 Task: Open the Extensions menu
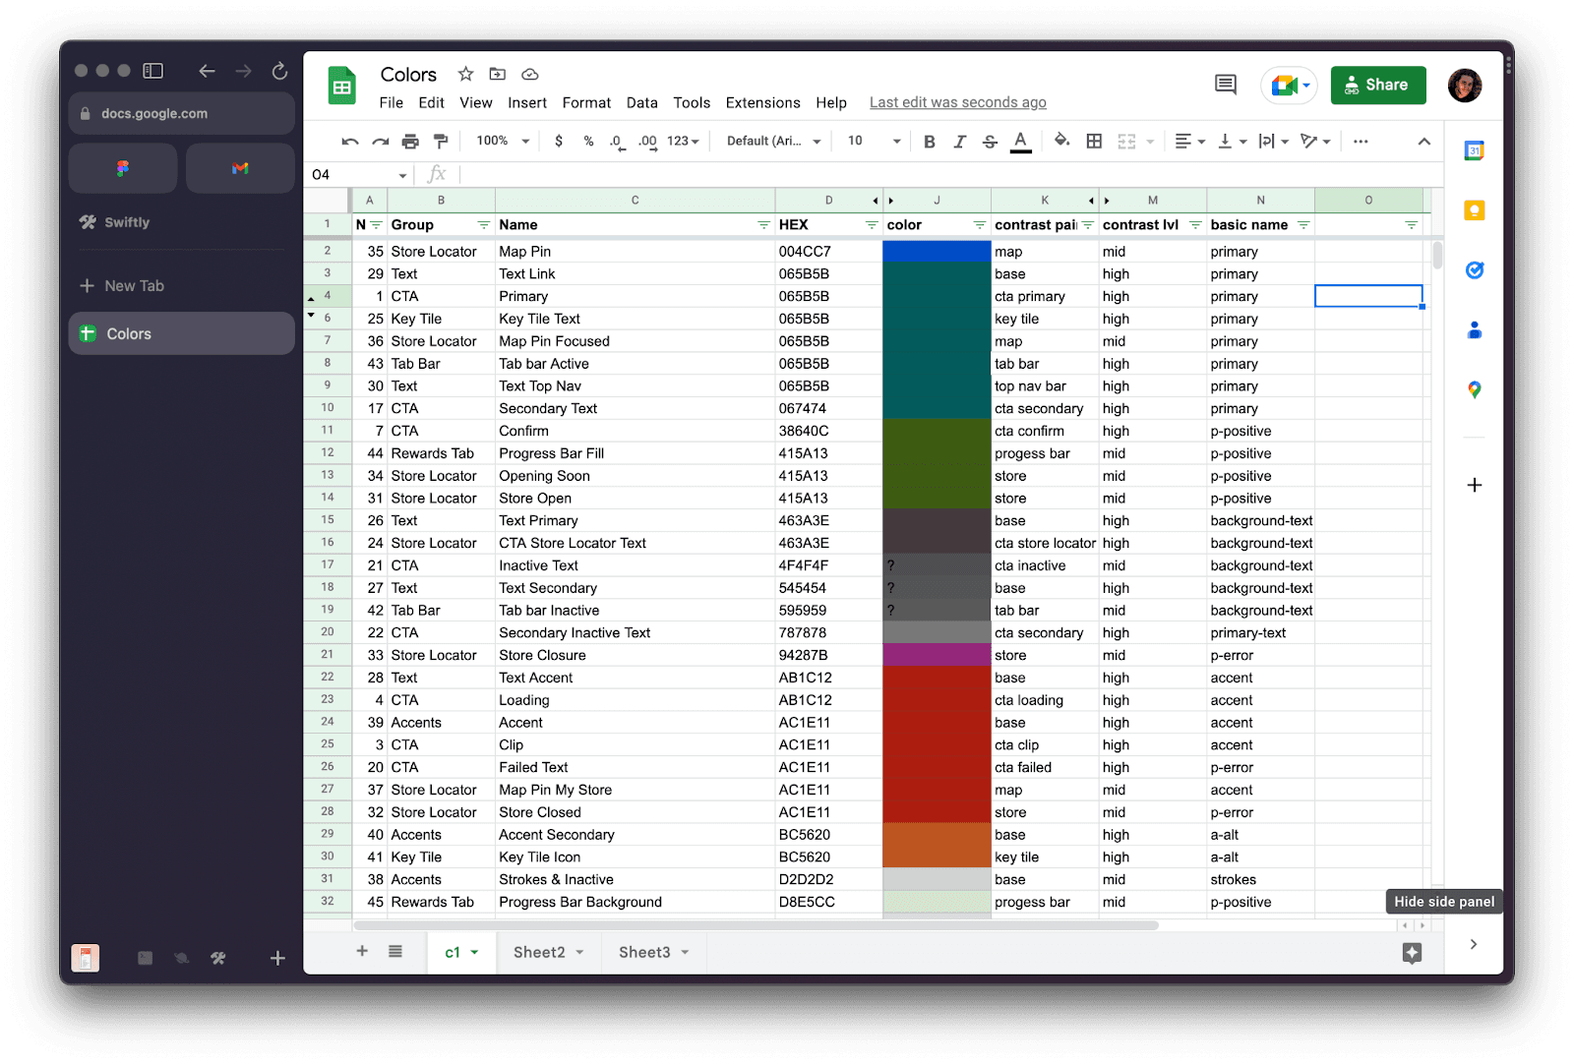point(762,102)
